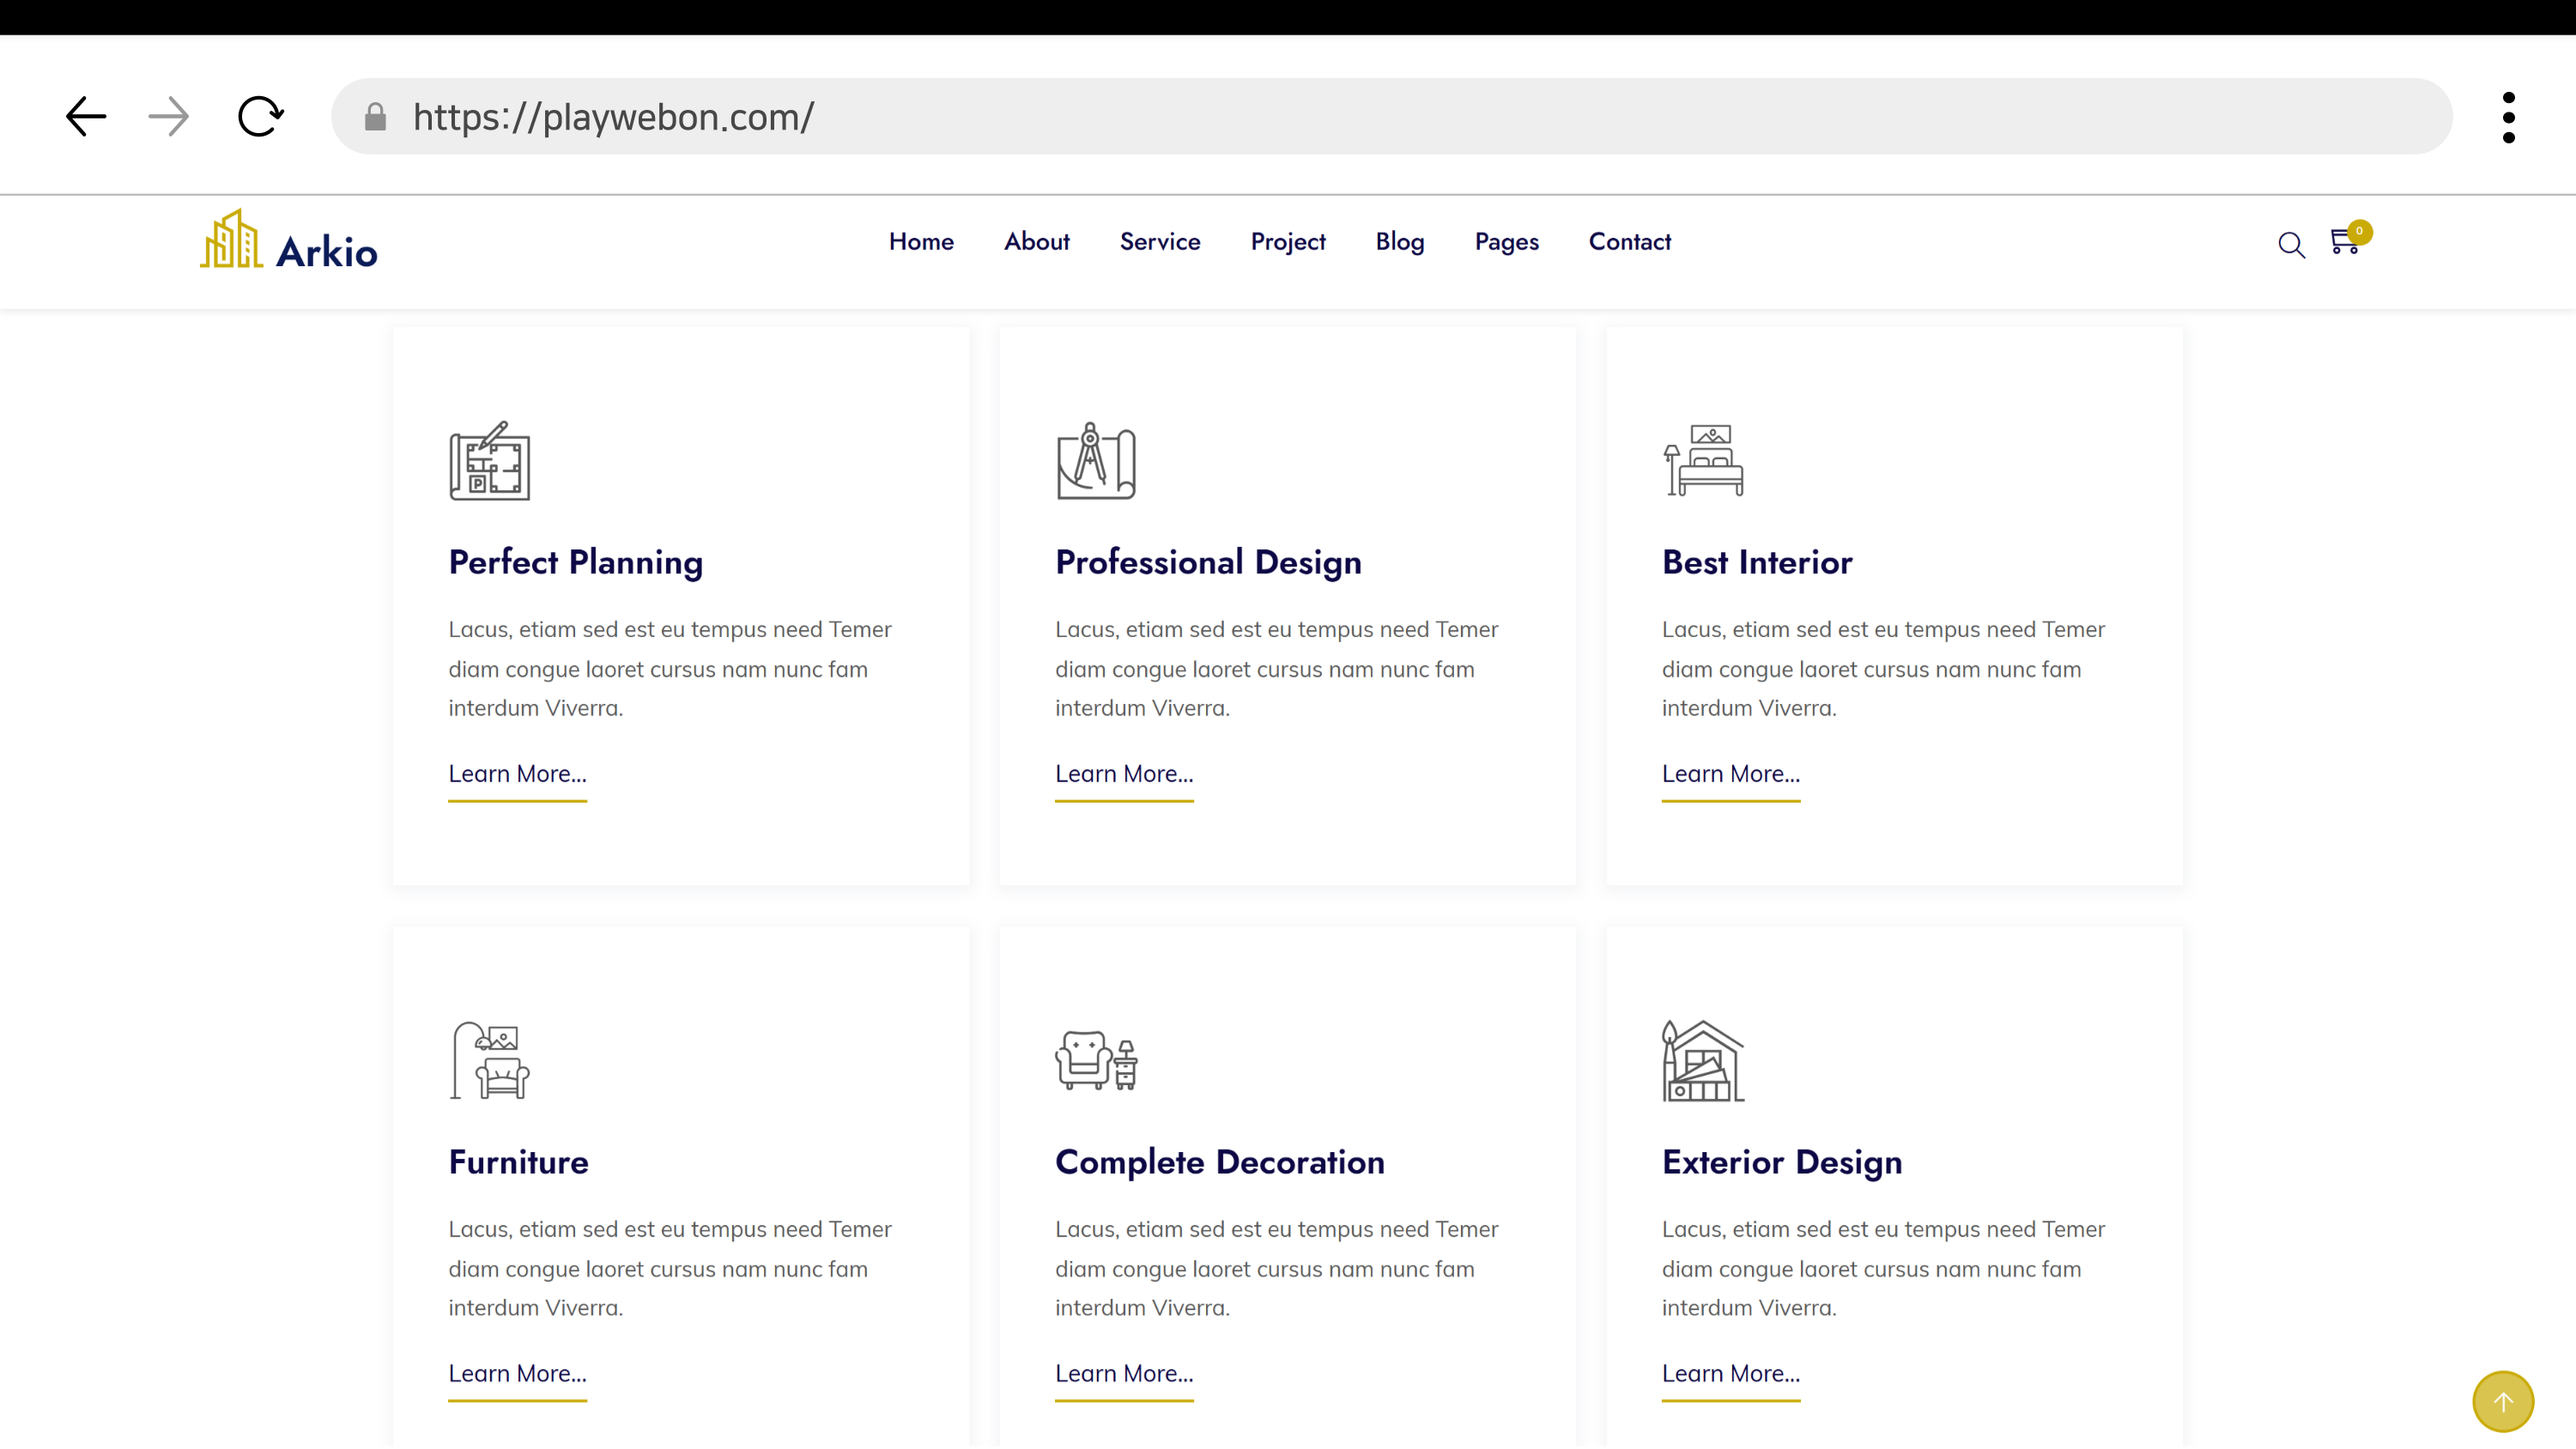
Task: Click the scroll-to-top arrow button
Action: pos(2502,1401)
